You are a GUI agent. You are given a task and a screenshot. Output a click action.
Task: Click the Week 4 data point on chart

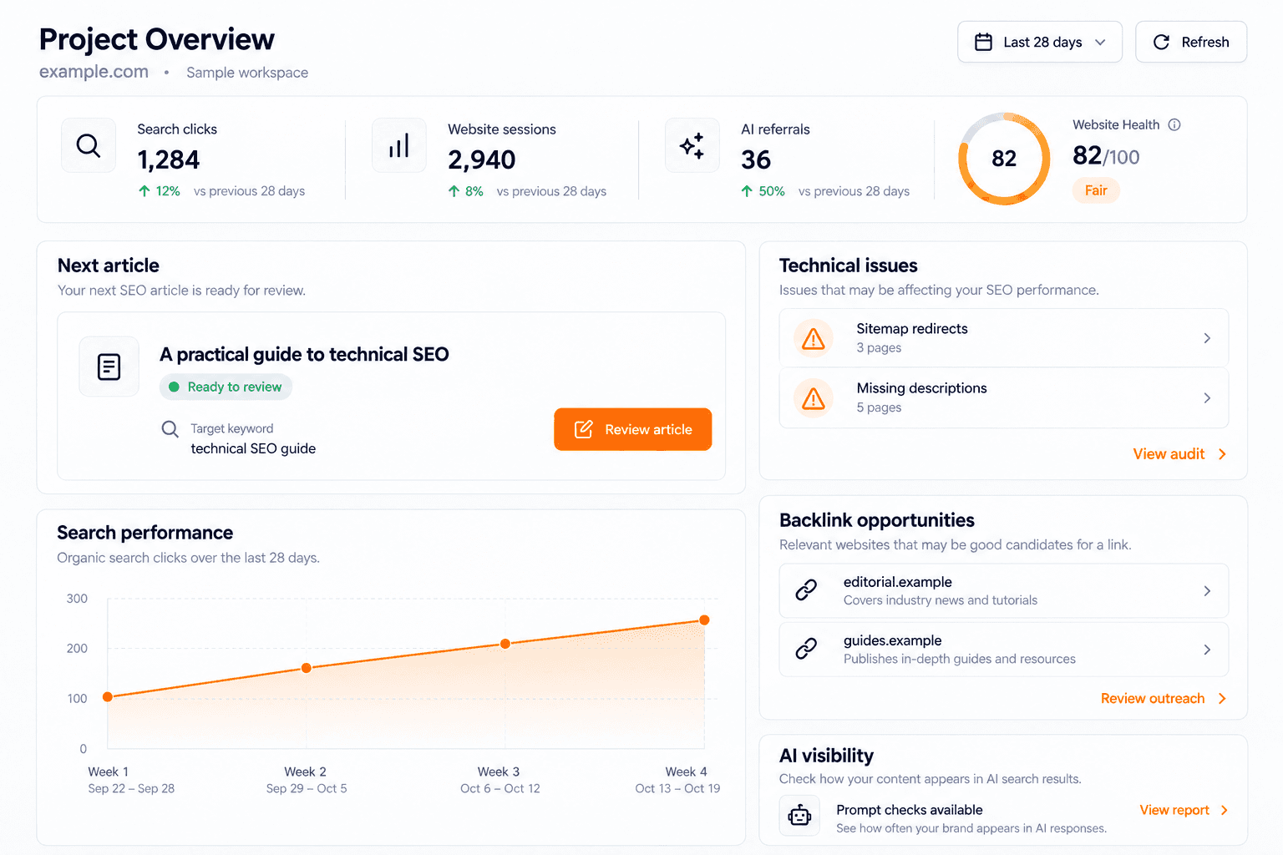704,620
